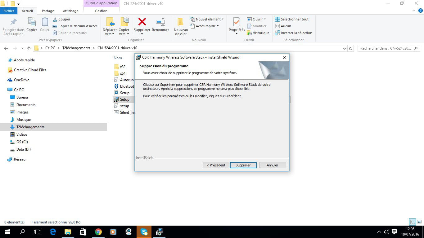Image resolution: width=424 pixels, height=238 pixels.
Task: Click Supprimer button in InstallShield dialog
Action: tap(243, 165)
